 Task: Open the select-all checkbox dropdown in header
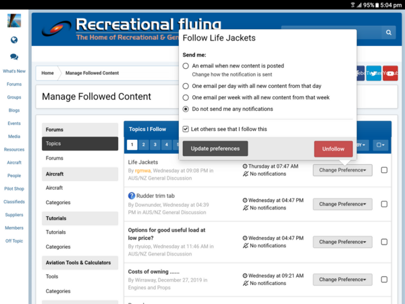coord(381,145)
